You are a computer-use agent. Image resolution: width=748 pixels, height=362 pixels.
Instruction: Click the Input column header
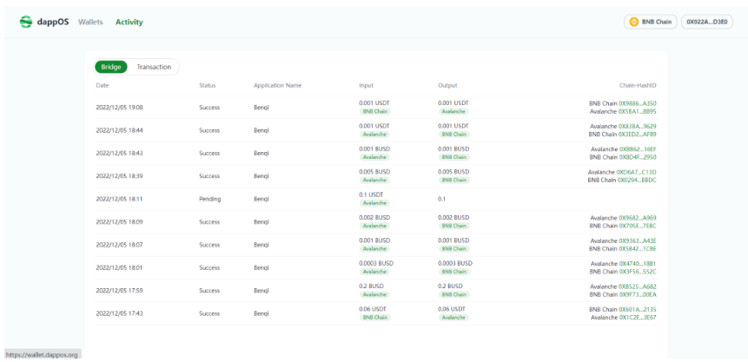366,85
